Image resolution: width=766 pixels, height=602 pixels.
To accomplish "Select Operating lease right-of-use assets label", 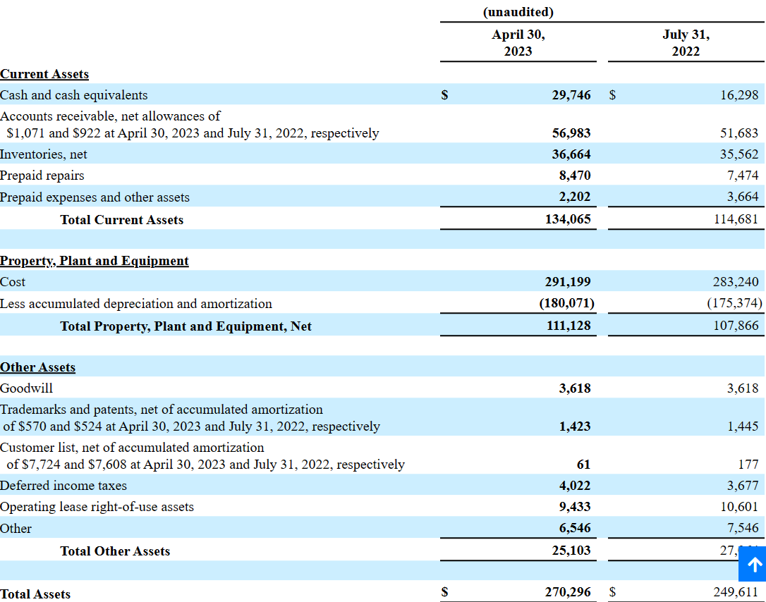I will 97,507.
